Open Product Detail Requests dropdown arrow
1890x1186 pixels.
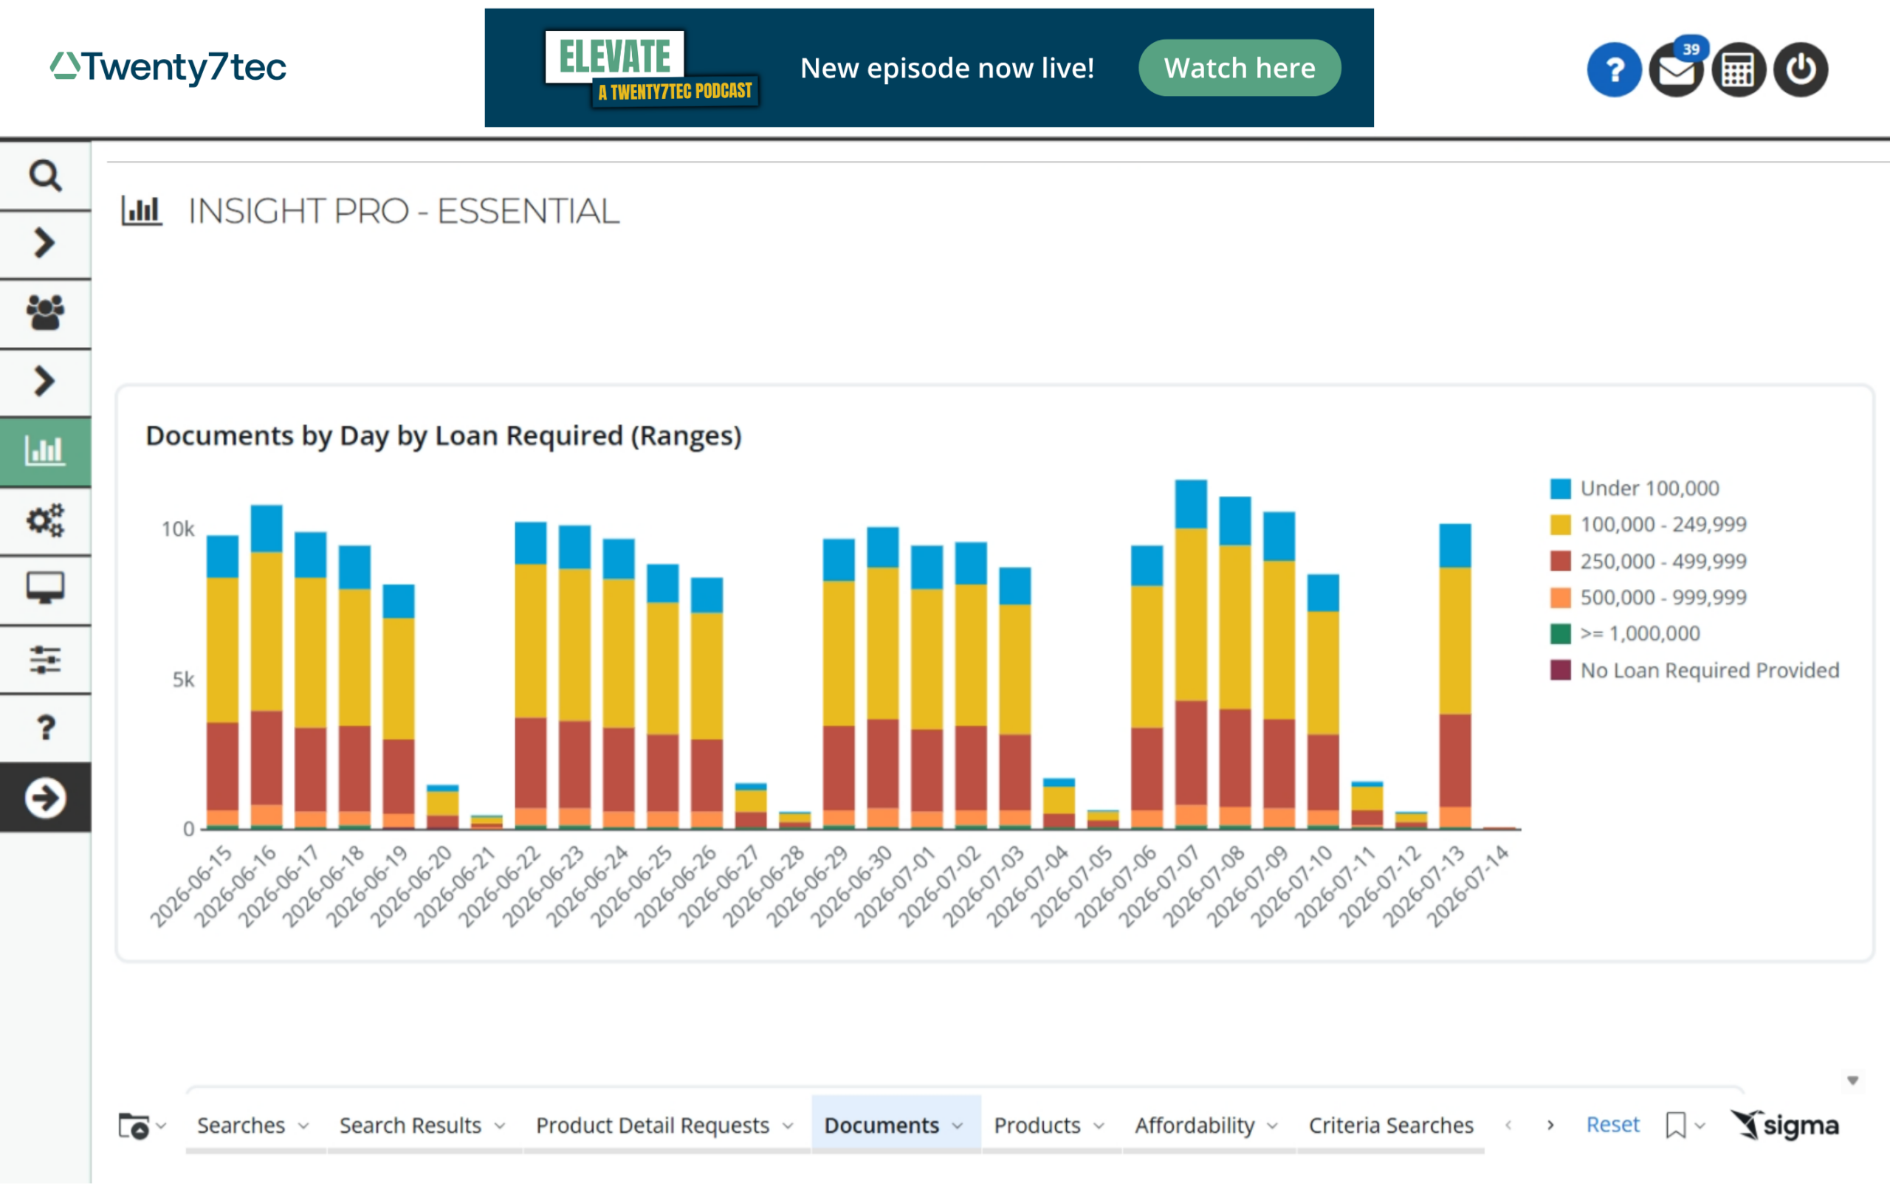pyautogui.click(x=788, y=1125)
